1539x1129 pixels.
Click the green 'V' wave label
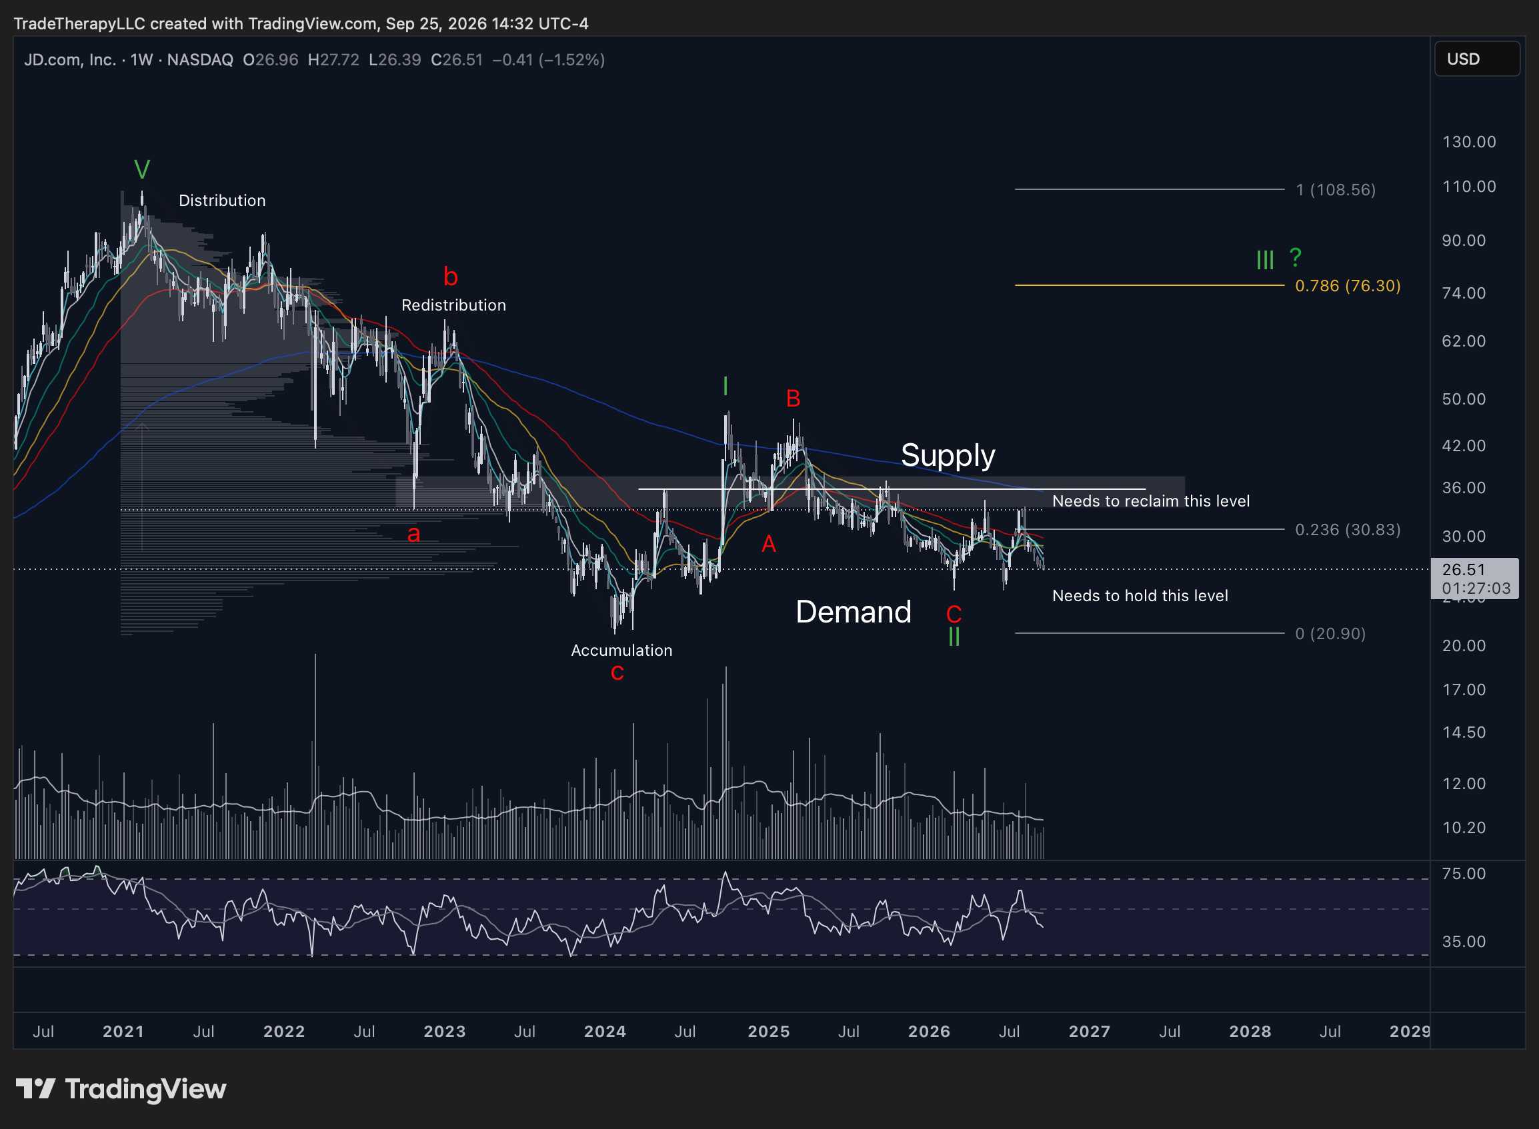(x=141, y=169)
